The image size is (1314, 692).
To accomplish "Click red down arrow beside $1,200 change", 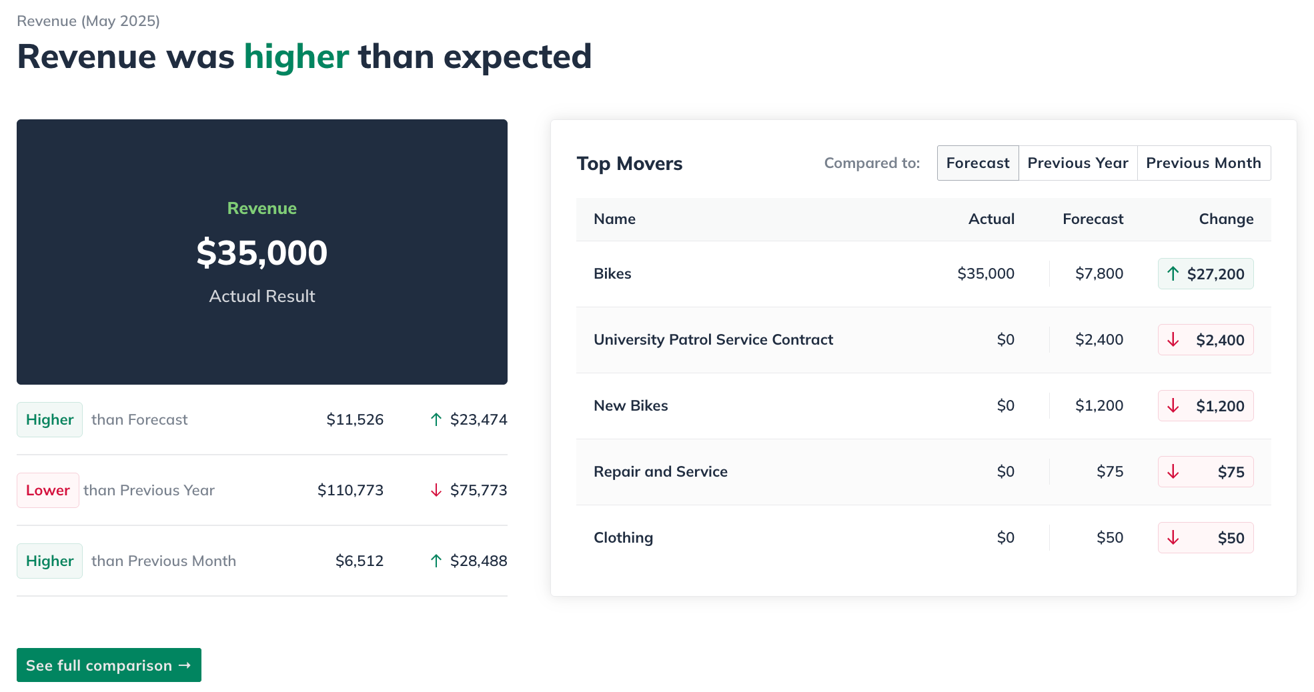I will [x=1173, y=406].
